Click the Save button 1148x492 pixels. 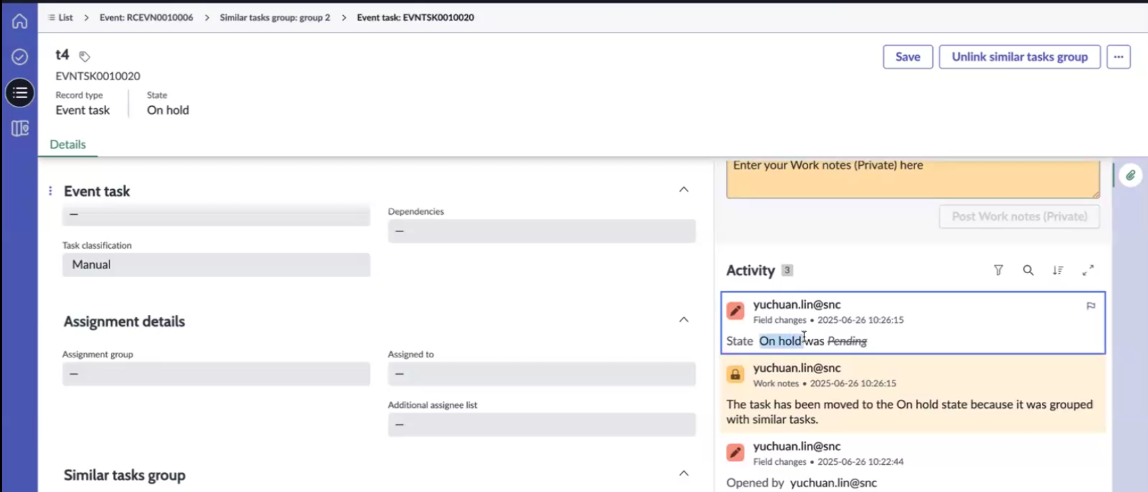[907, 57]
